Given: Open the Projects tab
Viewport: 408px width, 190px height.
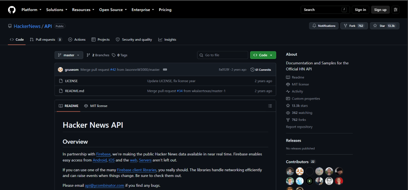Looking at the screenshot, I should click(100, 39).
